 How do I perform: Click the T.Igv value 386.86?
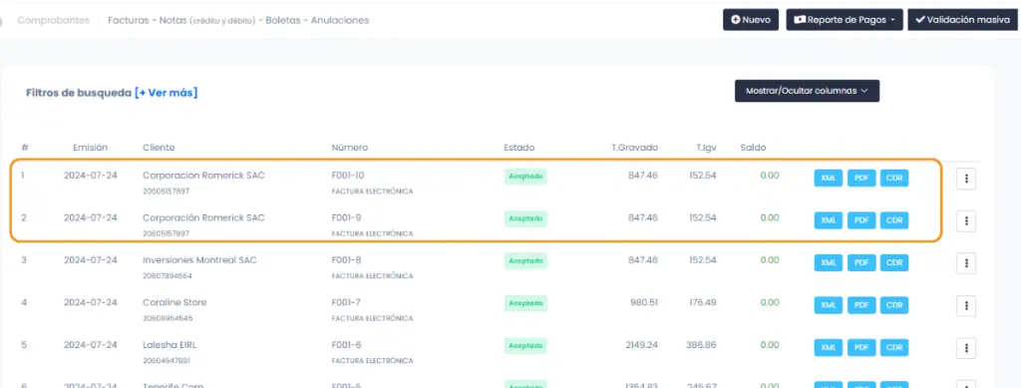[701, 345]
